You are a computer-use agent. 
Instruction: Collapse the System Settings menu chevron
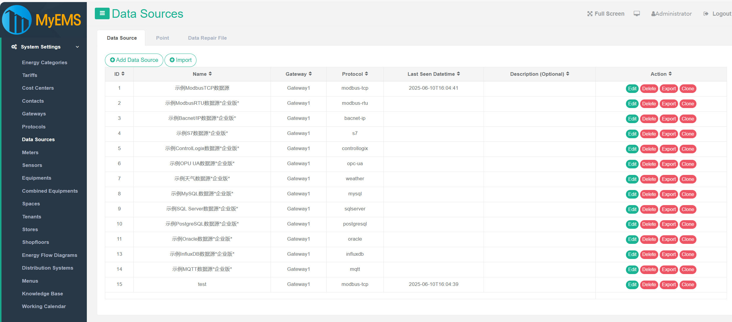click(x=77, y=47)
